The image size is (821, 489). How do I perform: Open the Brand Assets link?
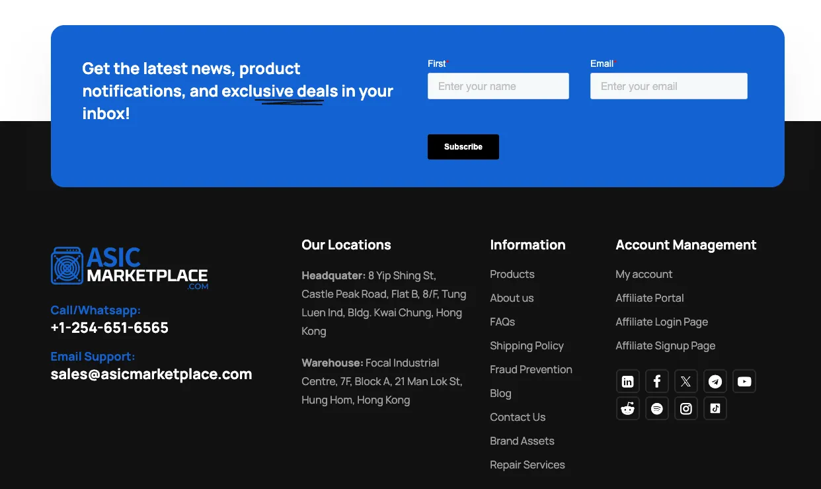click(x=522, y=441)
